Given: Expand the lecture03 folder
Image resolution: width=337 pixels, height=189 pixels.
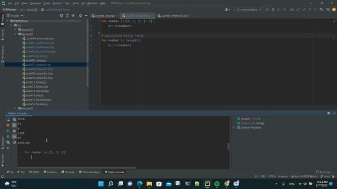Looking at the screenshot, I should click(15, 108).
